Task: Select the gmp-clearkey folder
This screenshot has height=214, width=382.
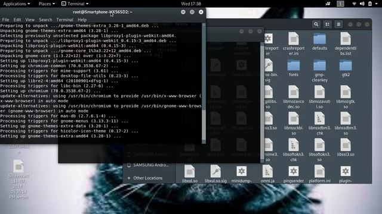Action: pos(319,70)
